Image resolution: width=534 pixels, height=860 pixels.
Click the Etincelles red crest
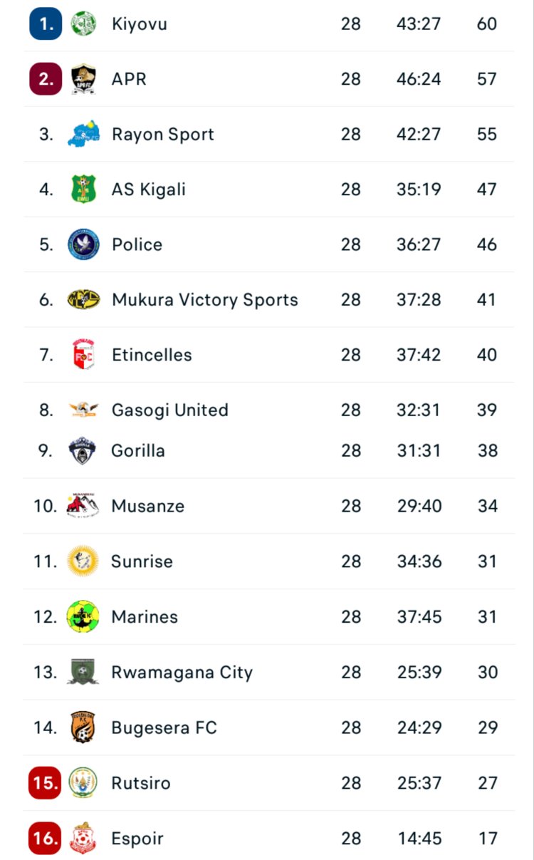click(x=84, y=355)
